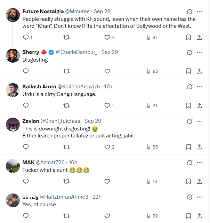
Task: Open more options on Sherry's tweet
Action: pos(199,52)
